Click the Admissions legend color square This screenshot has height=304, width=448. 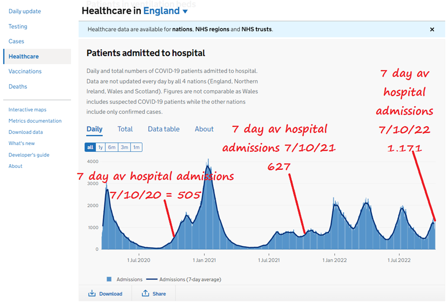coord(109,279)
